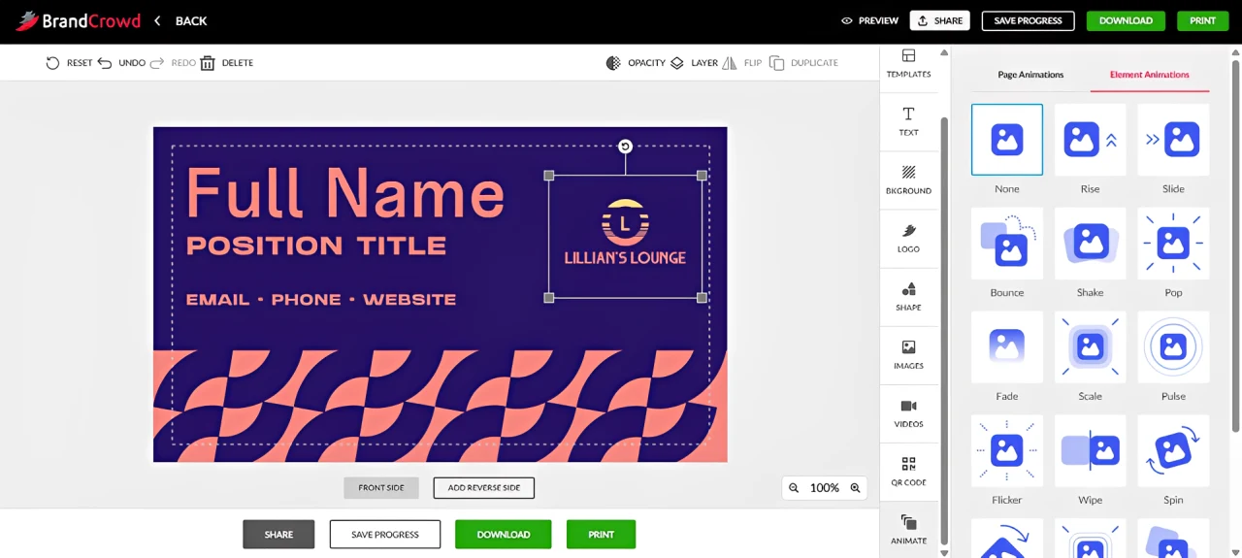Click the rotate handle above the logo
Image resolution: width=1242 pixels, height=558 pixels.
coord(625,147)
